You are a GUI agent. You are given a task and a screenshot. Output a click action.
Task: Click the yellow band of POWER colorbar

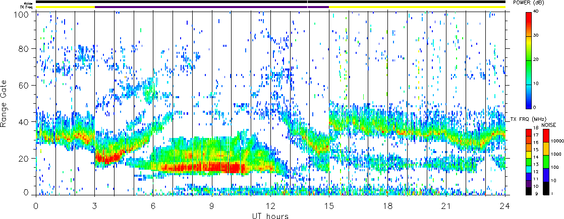click(529, 41)
